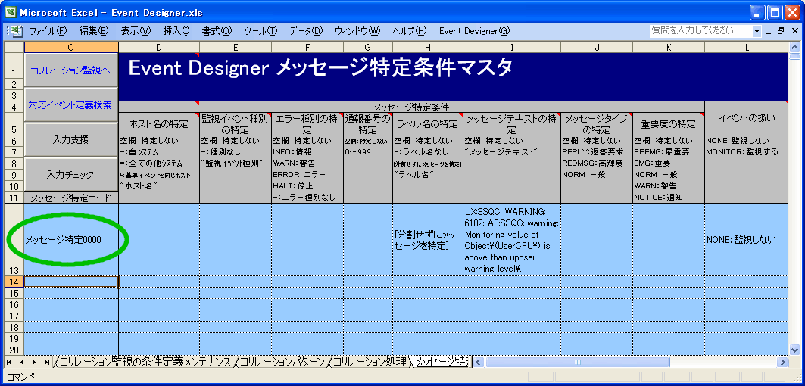This screenshot has height=386, width=805.
Task: Close the workbook with the menu bar X
Action: click(x=793, y=31)
